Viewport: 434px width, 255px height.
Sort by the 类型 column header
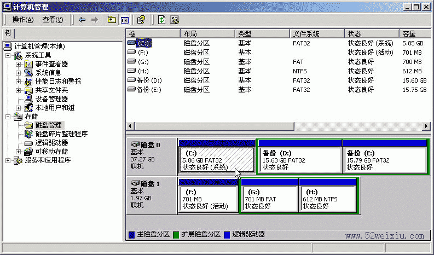262,33
